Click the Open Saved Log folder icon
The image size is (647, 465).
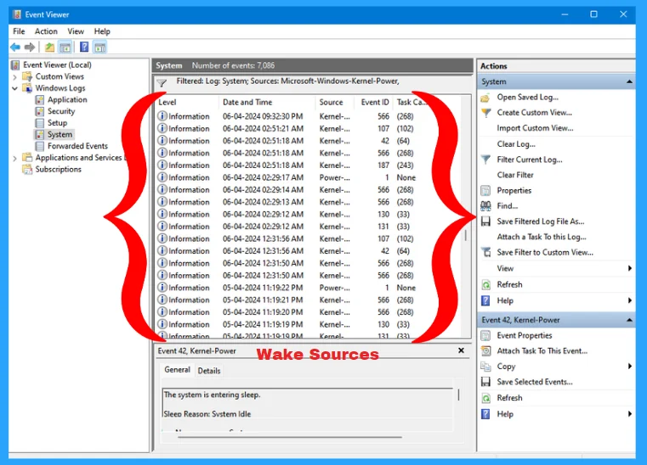pos(485,98)
